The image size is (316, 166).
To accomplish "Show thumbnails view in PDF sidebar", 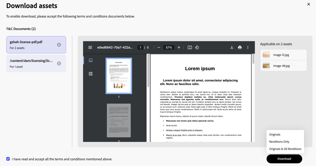I will coord(91,60).
